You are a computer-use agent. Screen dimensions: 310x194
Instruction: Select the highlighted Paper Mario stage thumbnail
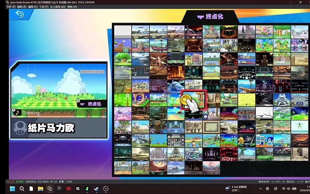[x=193, y=100]
